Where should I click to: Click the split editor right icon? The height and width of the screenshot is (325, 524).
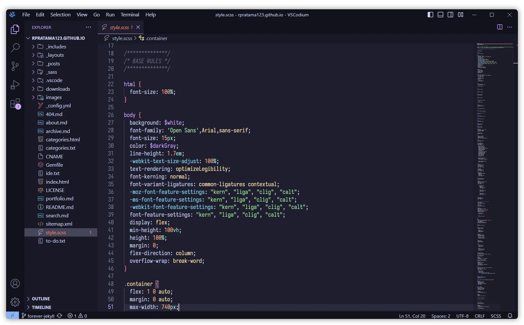pyautogui.click(x=500, y=27)
